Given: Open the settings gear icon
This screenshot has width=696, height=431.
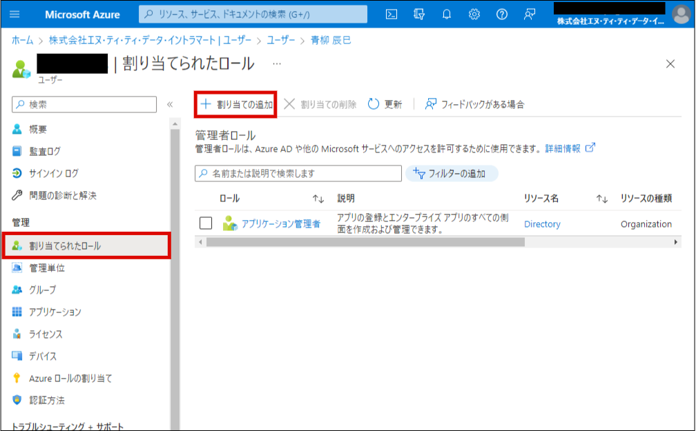Looking at the screenshot, I should pyautogui.click(x=474, y=14).
